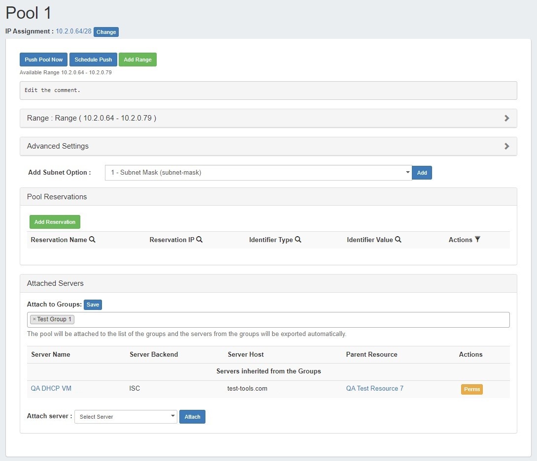Viewport: 537px width, 461px height.
Task: Open QA Test Resource 7 link
Action: (374, 388)
